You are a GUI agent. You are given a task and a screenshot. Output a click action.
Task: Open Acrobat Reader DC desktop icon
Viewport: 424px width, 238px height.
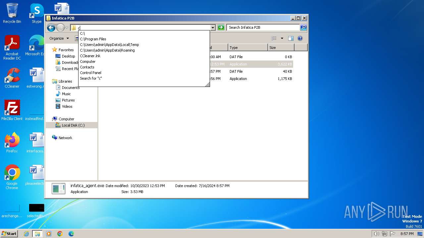tap(12, 48)
